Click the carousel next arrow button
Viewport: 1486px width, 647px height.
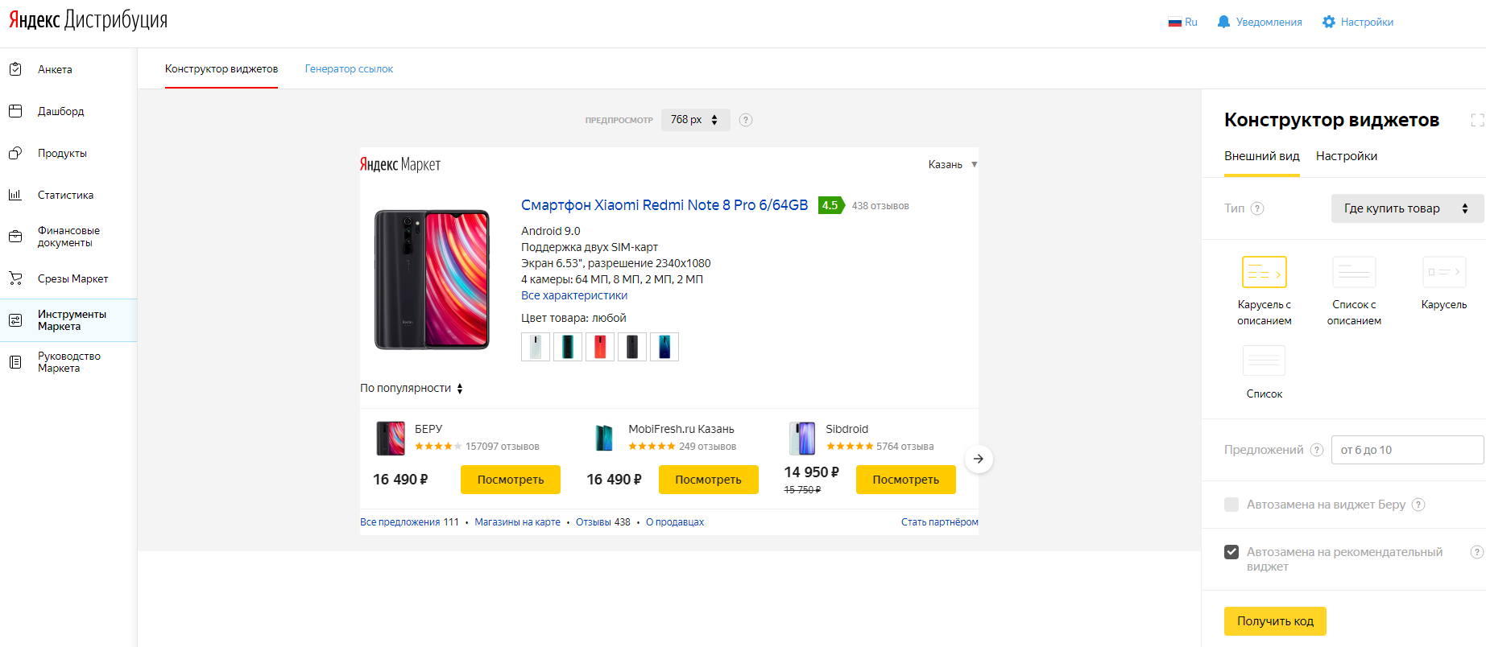click(978, 459)
